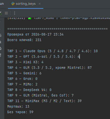
Task: Close the sorting_keys tab
Action: 40,4
